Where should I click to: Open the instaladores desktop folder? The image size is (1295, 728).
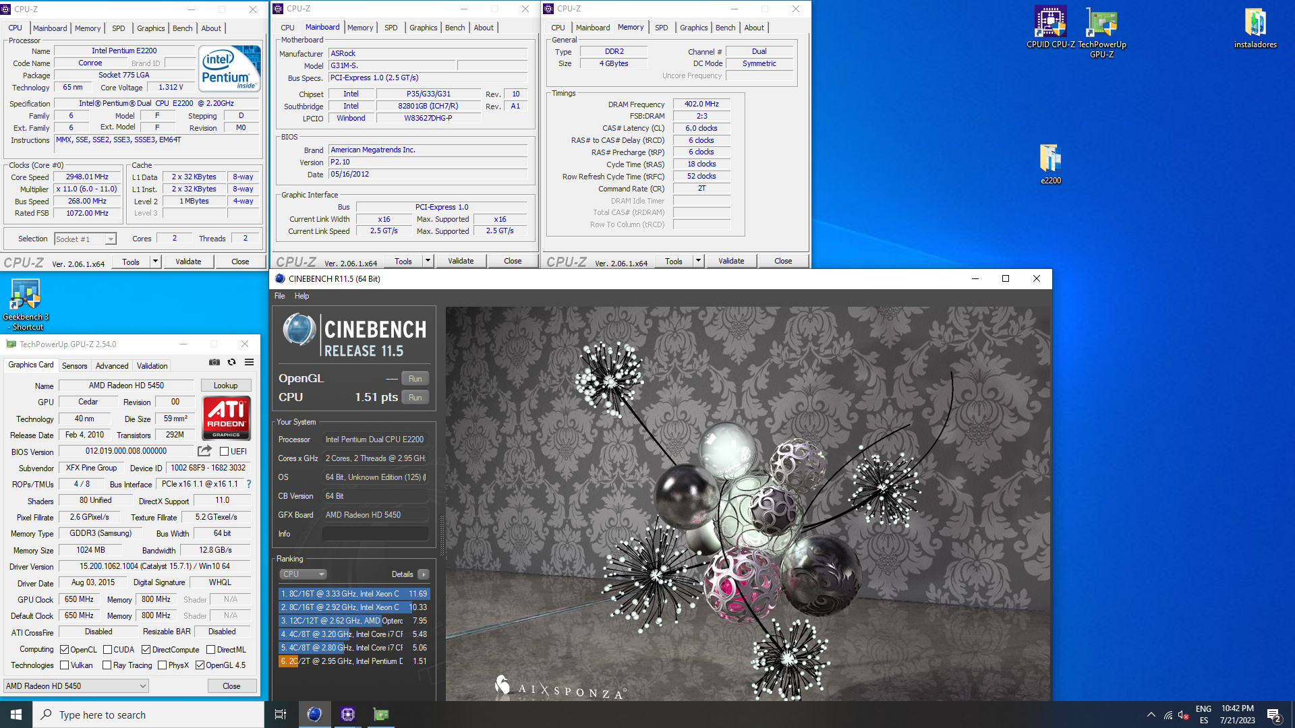pyautogui.click(x=1255, y=28)
